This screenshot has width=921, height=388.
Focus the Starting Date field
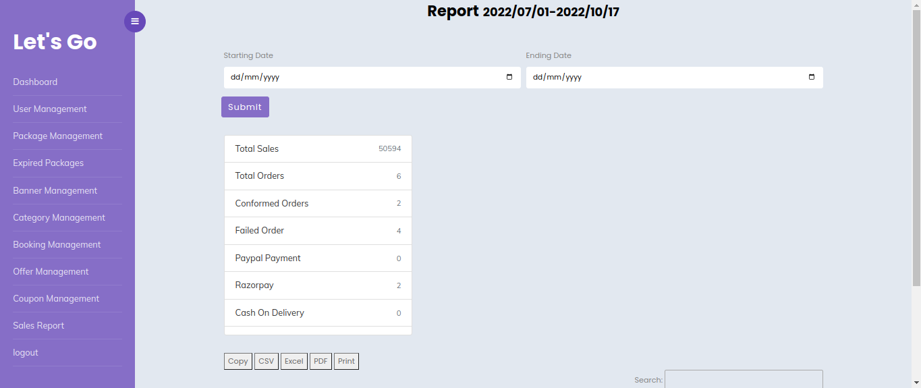(x=372, y=77)
